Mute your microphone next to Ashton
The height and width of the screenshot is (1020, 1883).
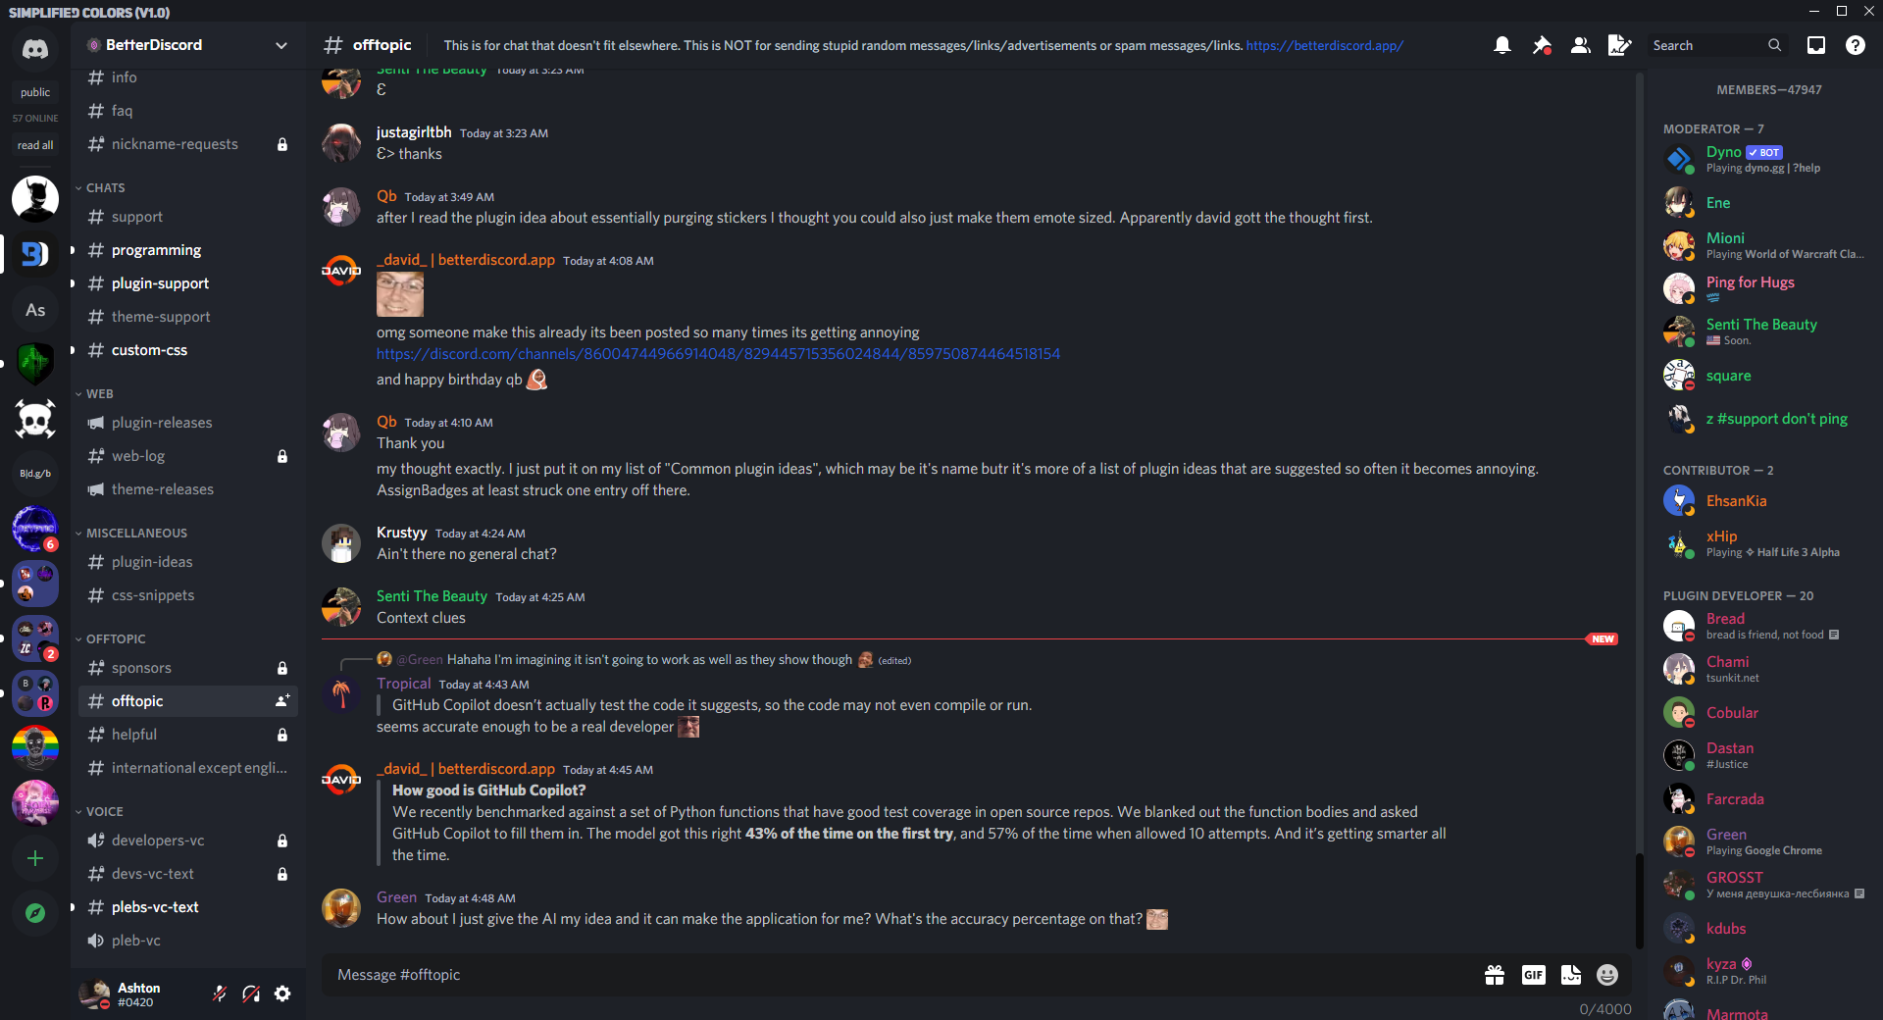(x=219, y=994)
